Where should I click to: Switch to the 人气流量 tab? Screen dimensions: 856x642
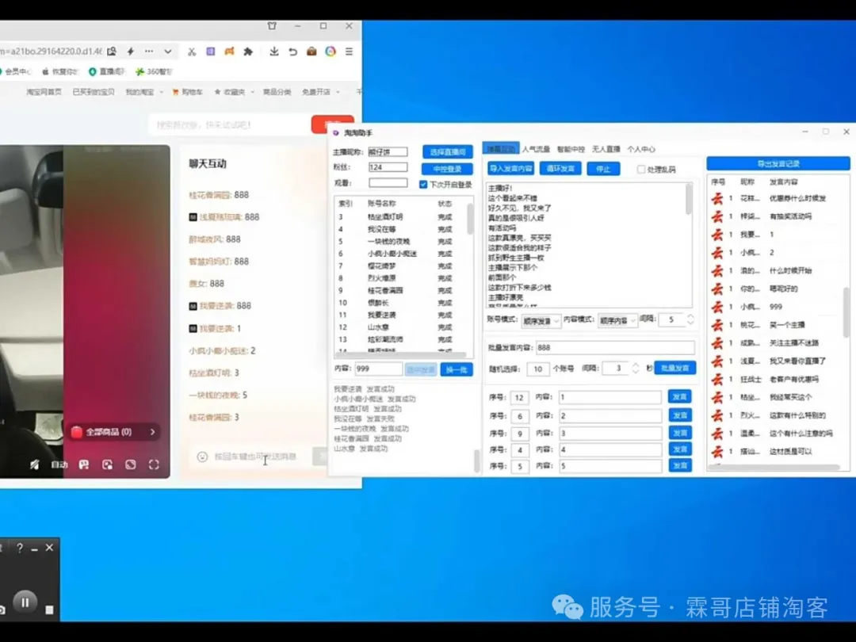(535, 149)
